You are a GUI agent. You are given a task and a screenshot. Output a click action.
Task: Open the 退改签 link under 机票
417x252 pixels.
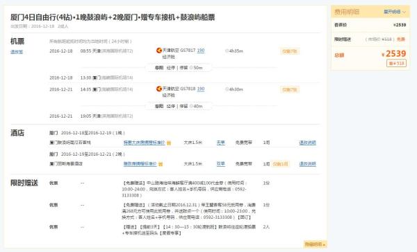tap(17, 52)
